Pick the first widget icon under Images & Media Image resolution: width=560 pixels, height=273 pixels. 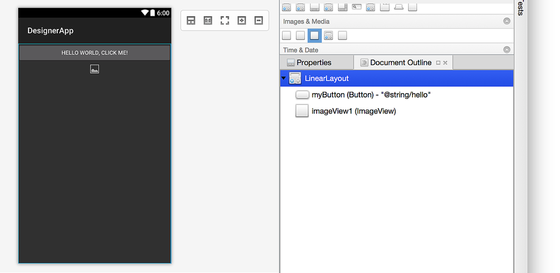(x=287, y=35)
